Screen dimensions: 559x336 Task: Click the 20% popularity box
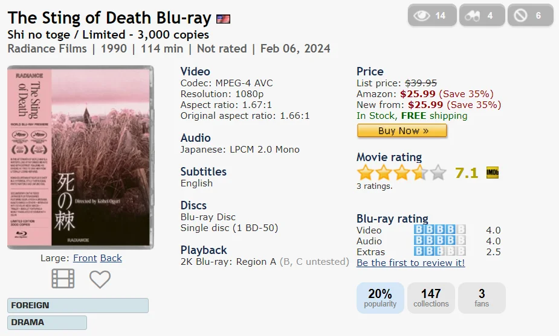click(x=380, y=298)
